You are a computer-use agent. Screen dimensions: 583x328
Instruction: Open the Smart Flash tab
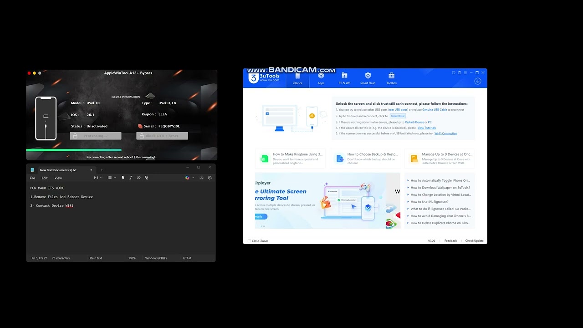click(368, 78)
